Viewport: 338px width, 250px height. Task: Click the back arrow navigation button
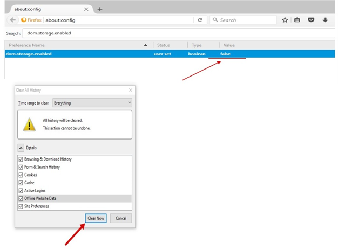[12, 20]
